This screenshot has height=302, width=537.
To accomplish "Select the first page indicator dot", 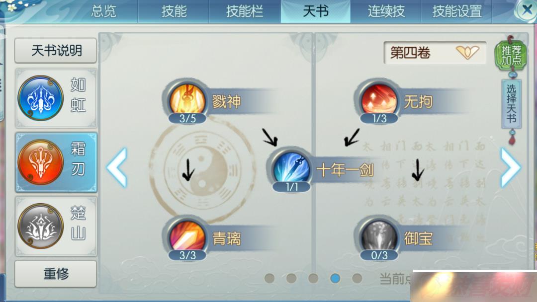I will coord(269,278).
